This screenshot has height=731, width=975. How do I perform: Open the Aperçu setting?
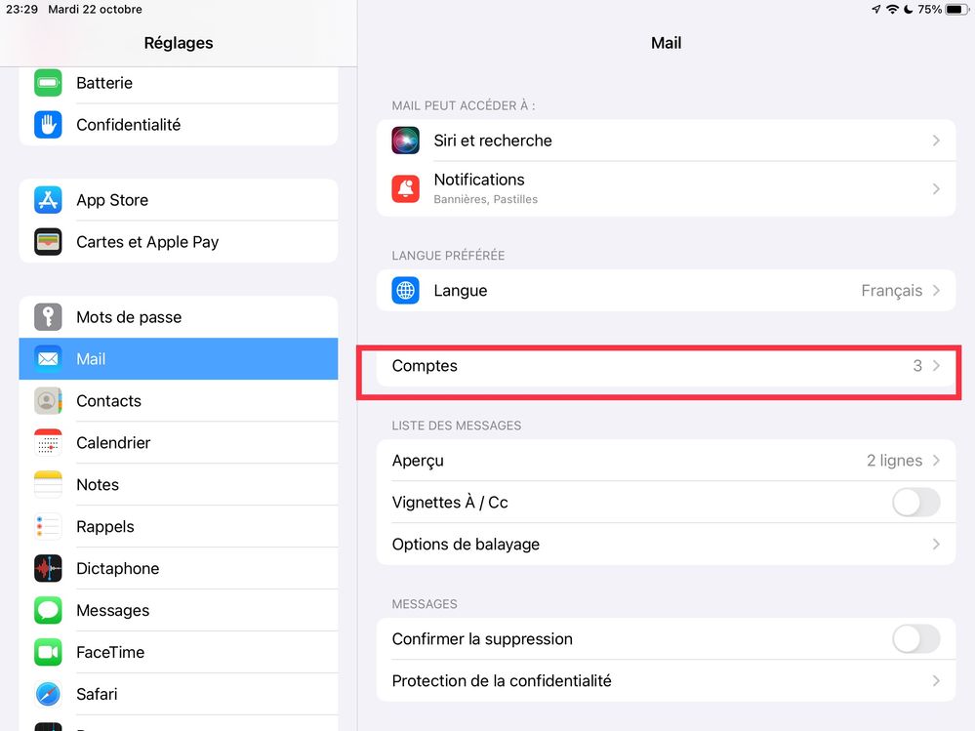(x=666, y=461)
